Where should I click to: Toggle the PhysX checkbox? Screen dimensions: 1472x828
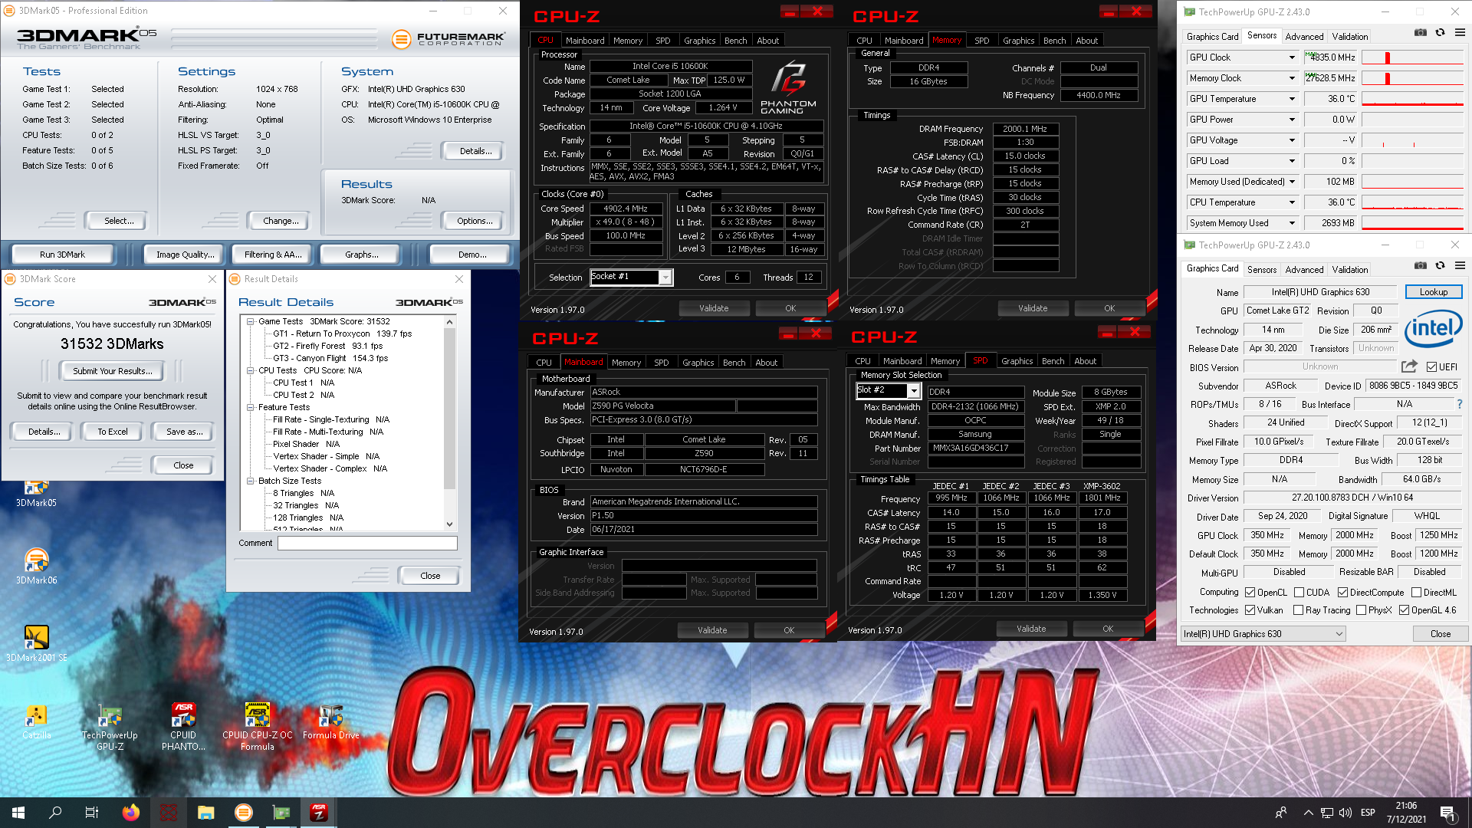point(1361,610)
